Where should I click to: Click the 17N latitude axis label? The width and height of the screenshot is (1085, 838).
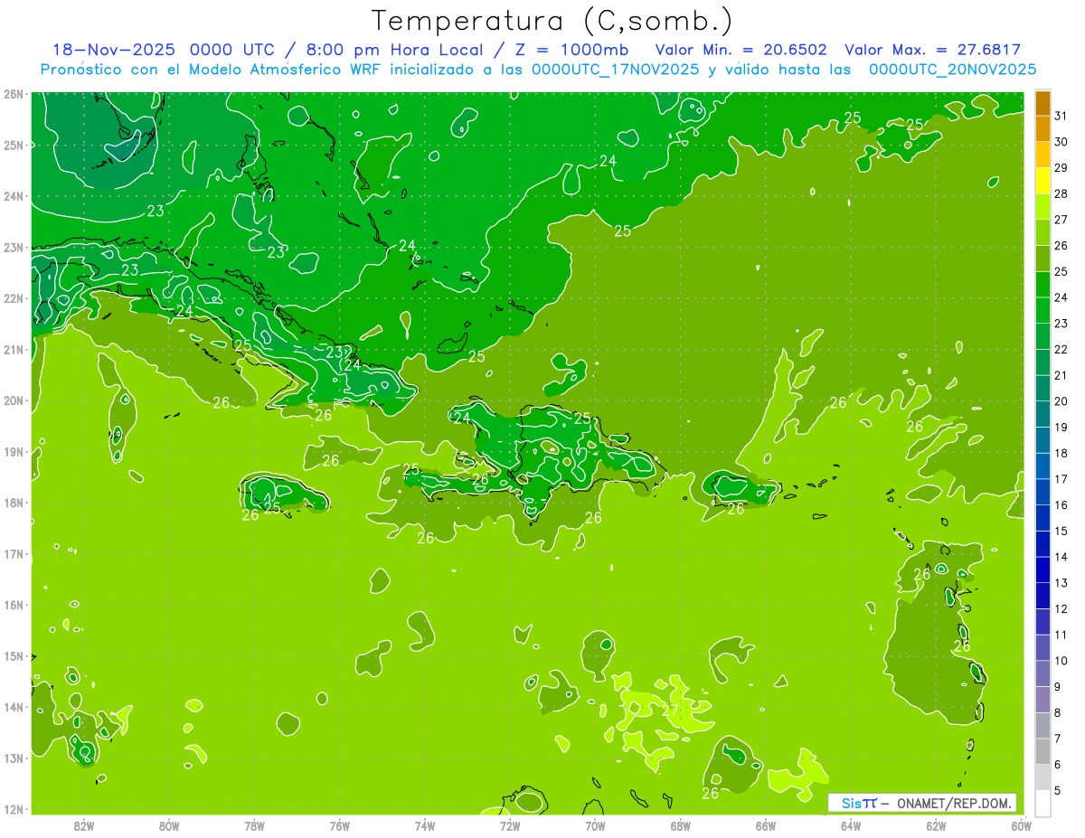coord(14,553)
